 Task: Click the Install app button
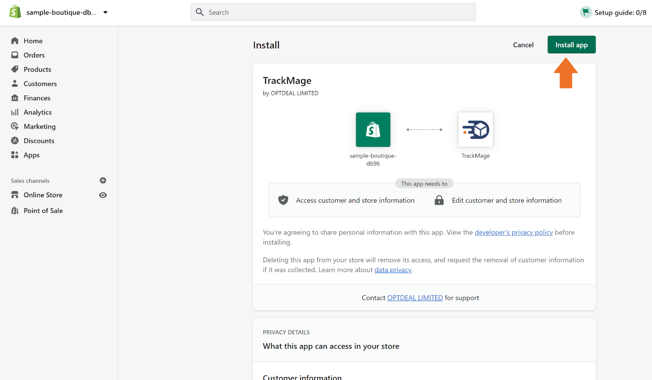click(571, 45)
